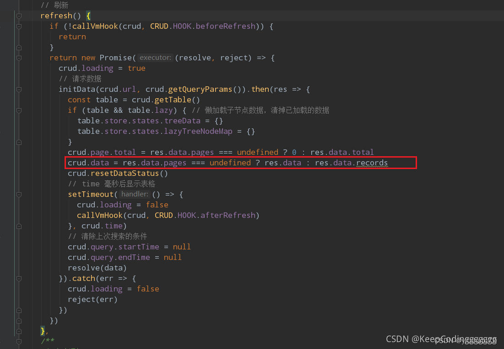
Task: Click the 'lazy' property of table
Action: coord(164,111)
